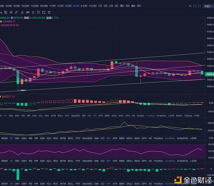Select the 3小时 timeframe
The image size is (214, 186).
coord(68,6)
